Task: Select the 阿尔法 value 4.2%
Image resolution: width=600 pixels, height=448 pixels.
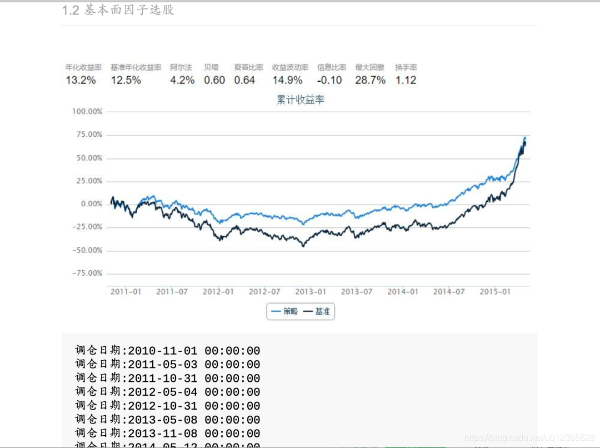Action: pyautogui.click(x=182, y=80)
